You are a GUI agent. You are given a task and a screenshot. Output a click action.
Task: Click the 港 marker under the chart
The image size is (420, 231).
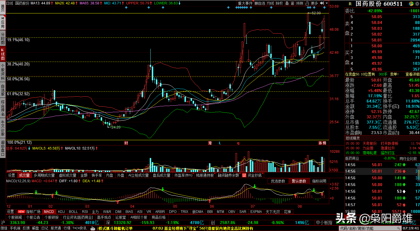210,143
